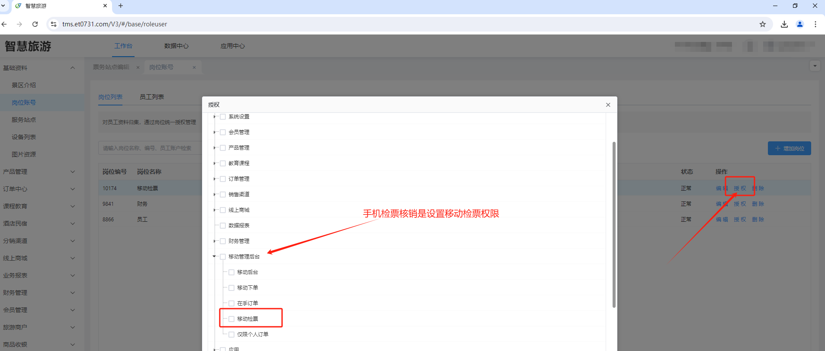
Task: Open a new browser tab
Action: click(121, 6)
